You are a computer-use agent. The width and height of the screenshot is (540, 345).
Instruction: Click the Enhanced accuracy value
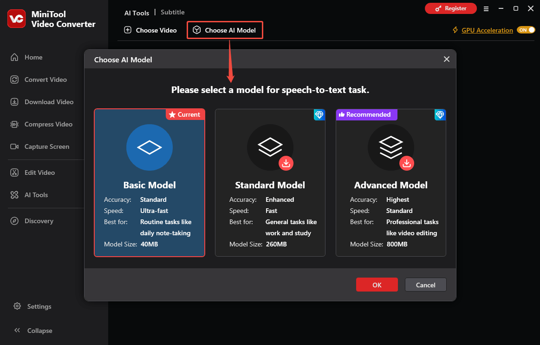[280, 200]
